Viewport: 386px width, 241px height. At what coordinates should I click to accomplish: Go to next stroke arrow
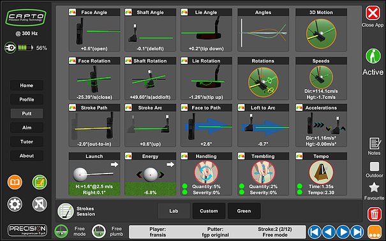click(x=343, y=232)
